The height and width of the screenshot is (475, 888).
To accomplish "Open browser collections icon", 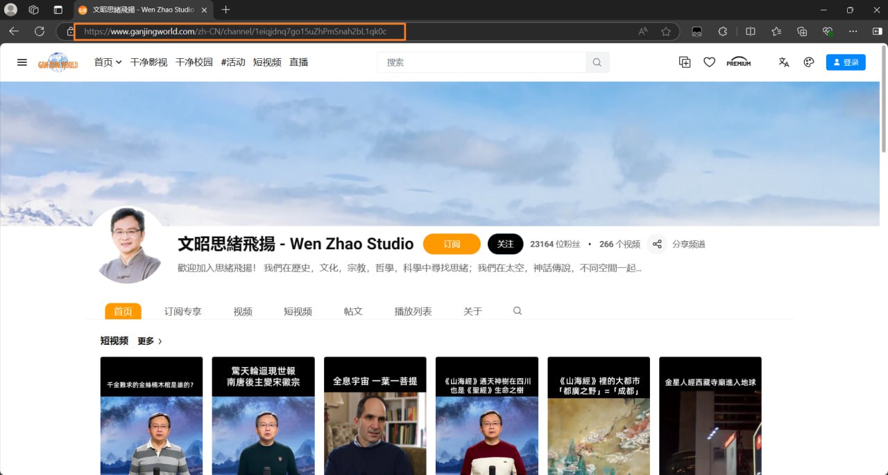I will click(802, 31).
